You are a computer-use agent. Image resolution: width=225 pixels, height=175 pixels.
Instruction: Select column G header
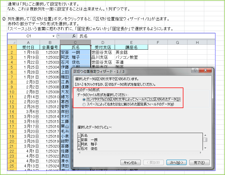(177, 43)
